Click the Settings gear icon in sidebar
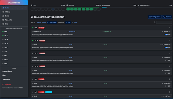 [3, 12]
